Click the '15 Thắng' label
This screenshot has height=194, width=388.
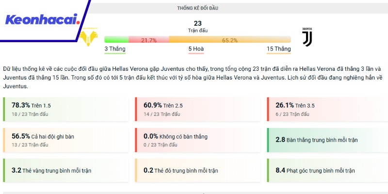point(278,49)
